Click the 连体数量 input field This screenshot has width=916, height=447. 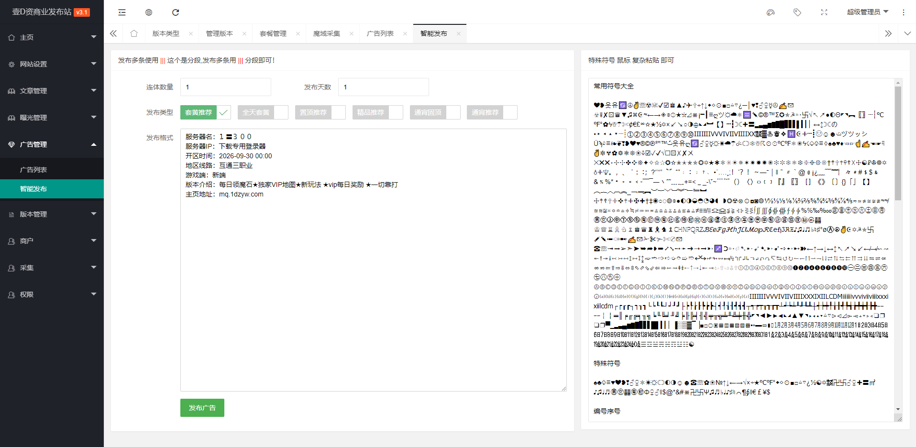point(226,87)
